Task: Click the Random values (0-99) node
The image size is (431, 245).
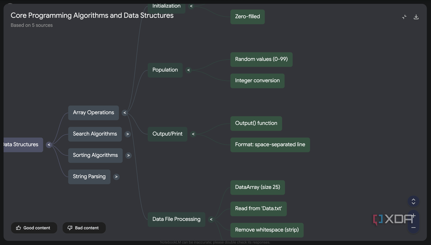Action: [261, 59]
